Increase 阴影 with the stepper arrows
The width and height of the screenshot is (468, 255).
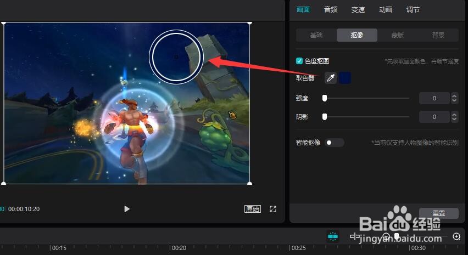coord(454,115)
